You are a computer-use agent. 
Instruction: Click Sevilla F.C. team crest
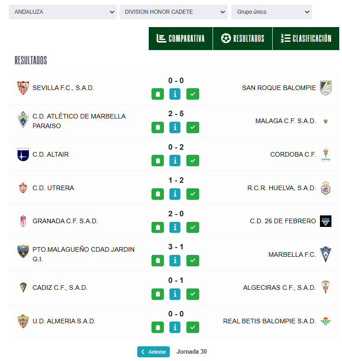[23, 88]
